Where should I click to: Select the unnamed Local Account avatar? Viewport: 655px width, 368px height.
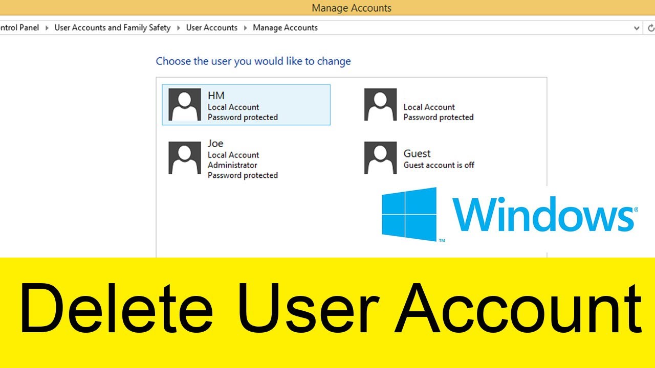380,105
